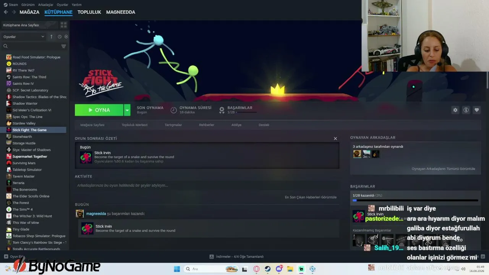Open Atölye link
The height and width of the screenshot is (275, 489).
pos(236,125)
